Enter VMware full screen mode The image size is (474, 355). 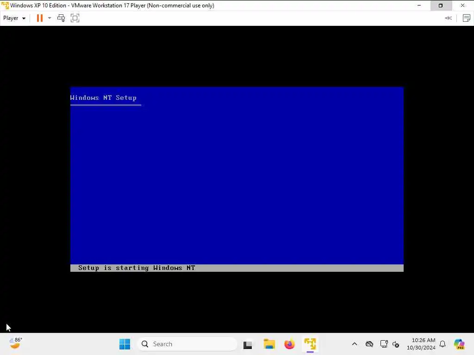(75, 18)
